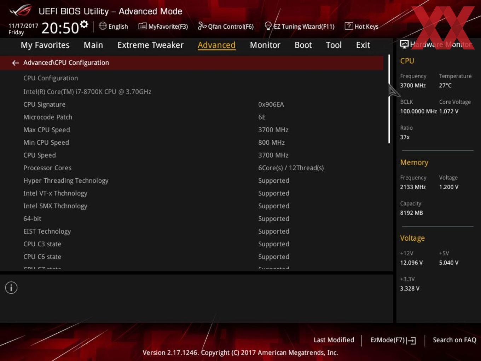The width and height of the screenshot is (481, 361).
Task: Show the Hot Keys list
Action: point(361,26)
